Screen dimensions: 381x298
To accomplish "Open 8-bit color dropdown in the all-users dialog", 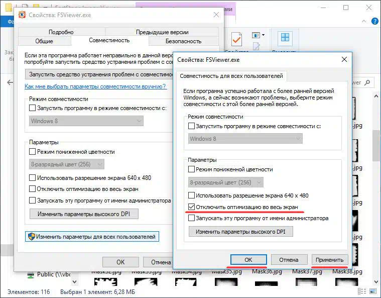I will (226, 182).
